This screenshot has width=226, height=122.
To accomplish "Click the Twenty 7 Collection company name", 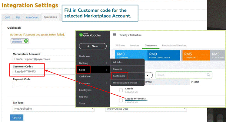I will pos(130,35).
